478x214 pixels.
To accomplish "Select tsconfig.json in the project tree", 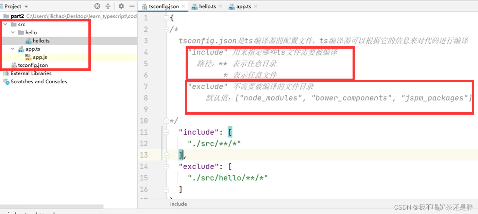I will tap(33, 65).
